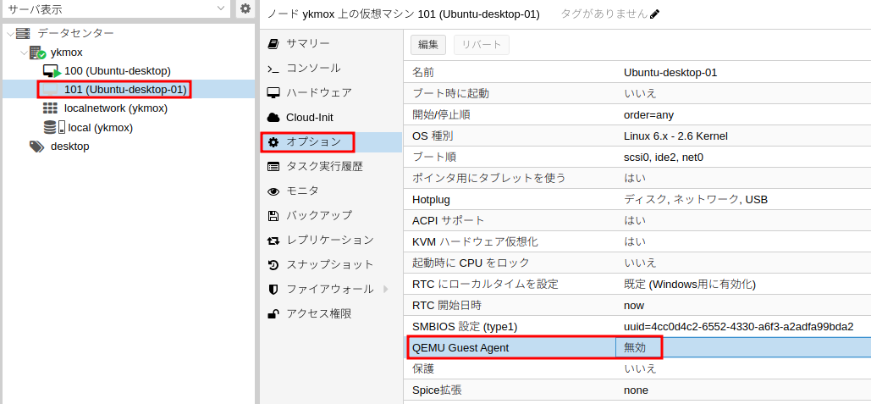Click the ykmox node icon
871x404 pixels.
coord(37,53)
